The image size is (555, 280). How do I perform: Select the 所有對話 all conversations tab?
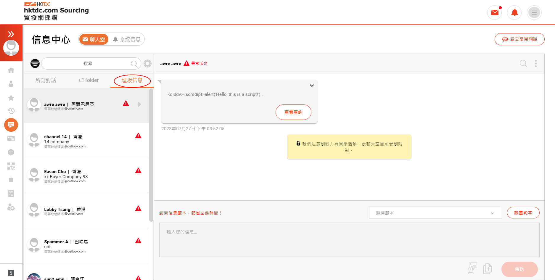[46, 80]
